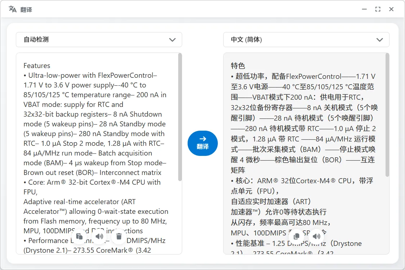Copy the source text with copy icon
This screenshot has height=270, width=405.
click(80, 237)
